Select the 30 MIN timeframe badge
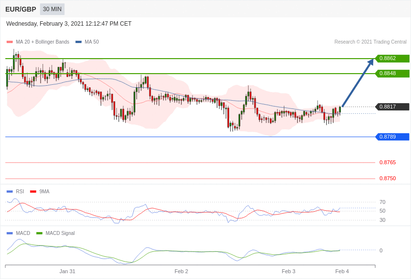The height and width of the screenshot is (279, 411). pyautogui.click(x=52, y=9)
